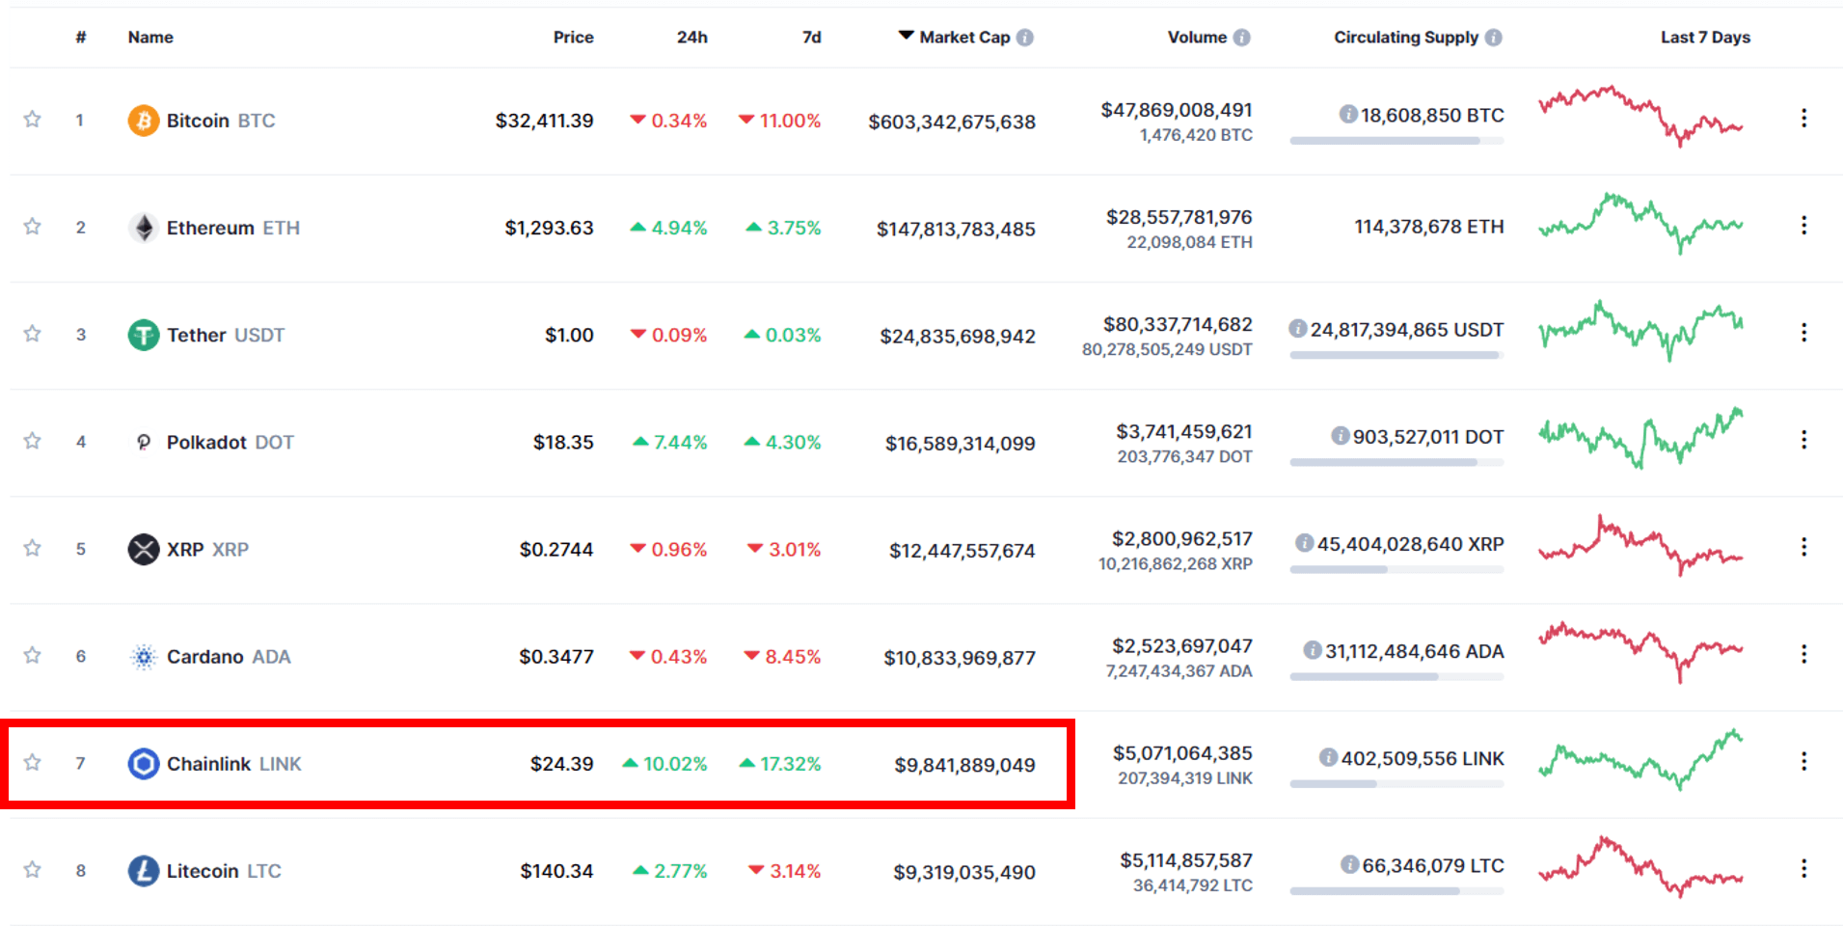Click XRP price $0.2744
Image resolution: width=1843 pixels, height=926 pixels.
click(556, 549)
